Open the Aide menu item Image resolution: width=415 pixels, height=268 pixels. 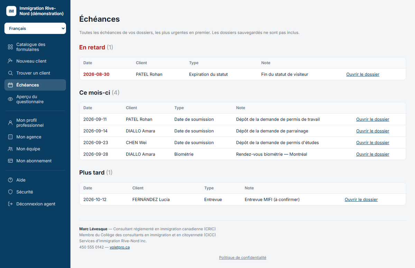click(x=35, y=180)
